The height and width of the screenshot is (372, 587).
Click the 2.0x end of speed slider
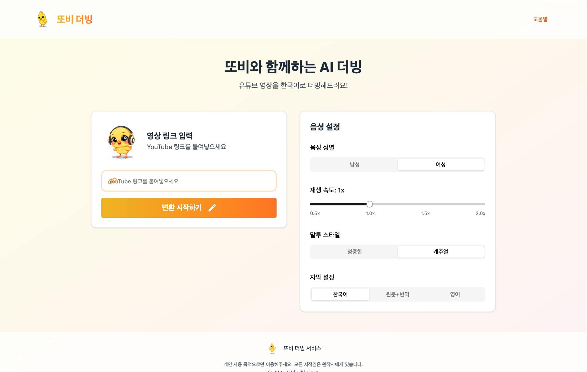click(x=484, y=204)
